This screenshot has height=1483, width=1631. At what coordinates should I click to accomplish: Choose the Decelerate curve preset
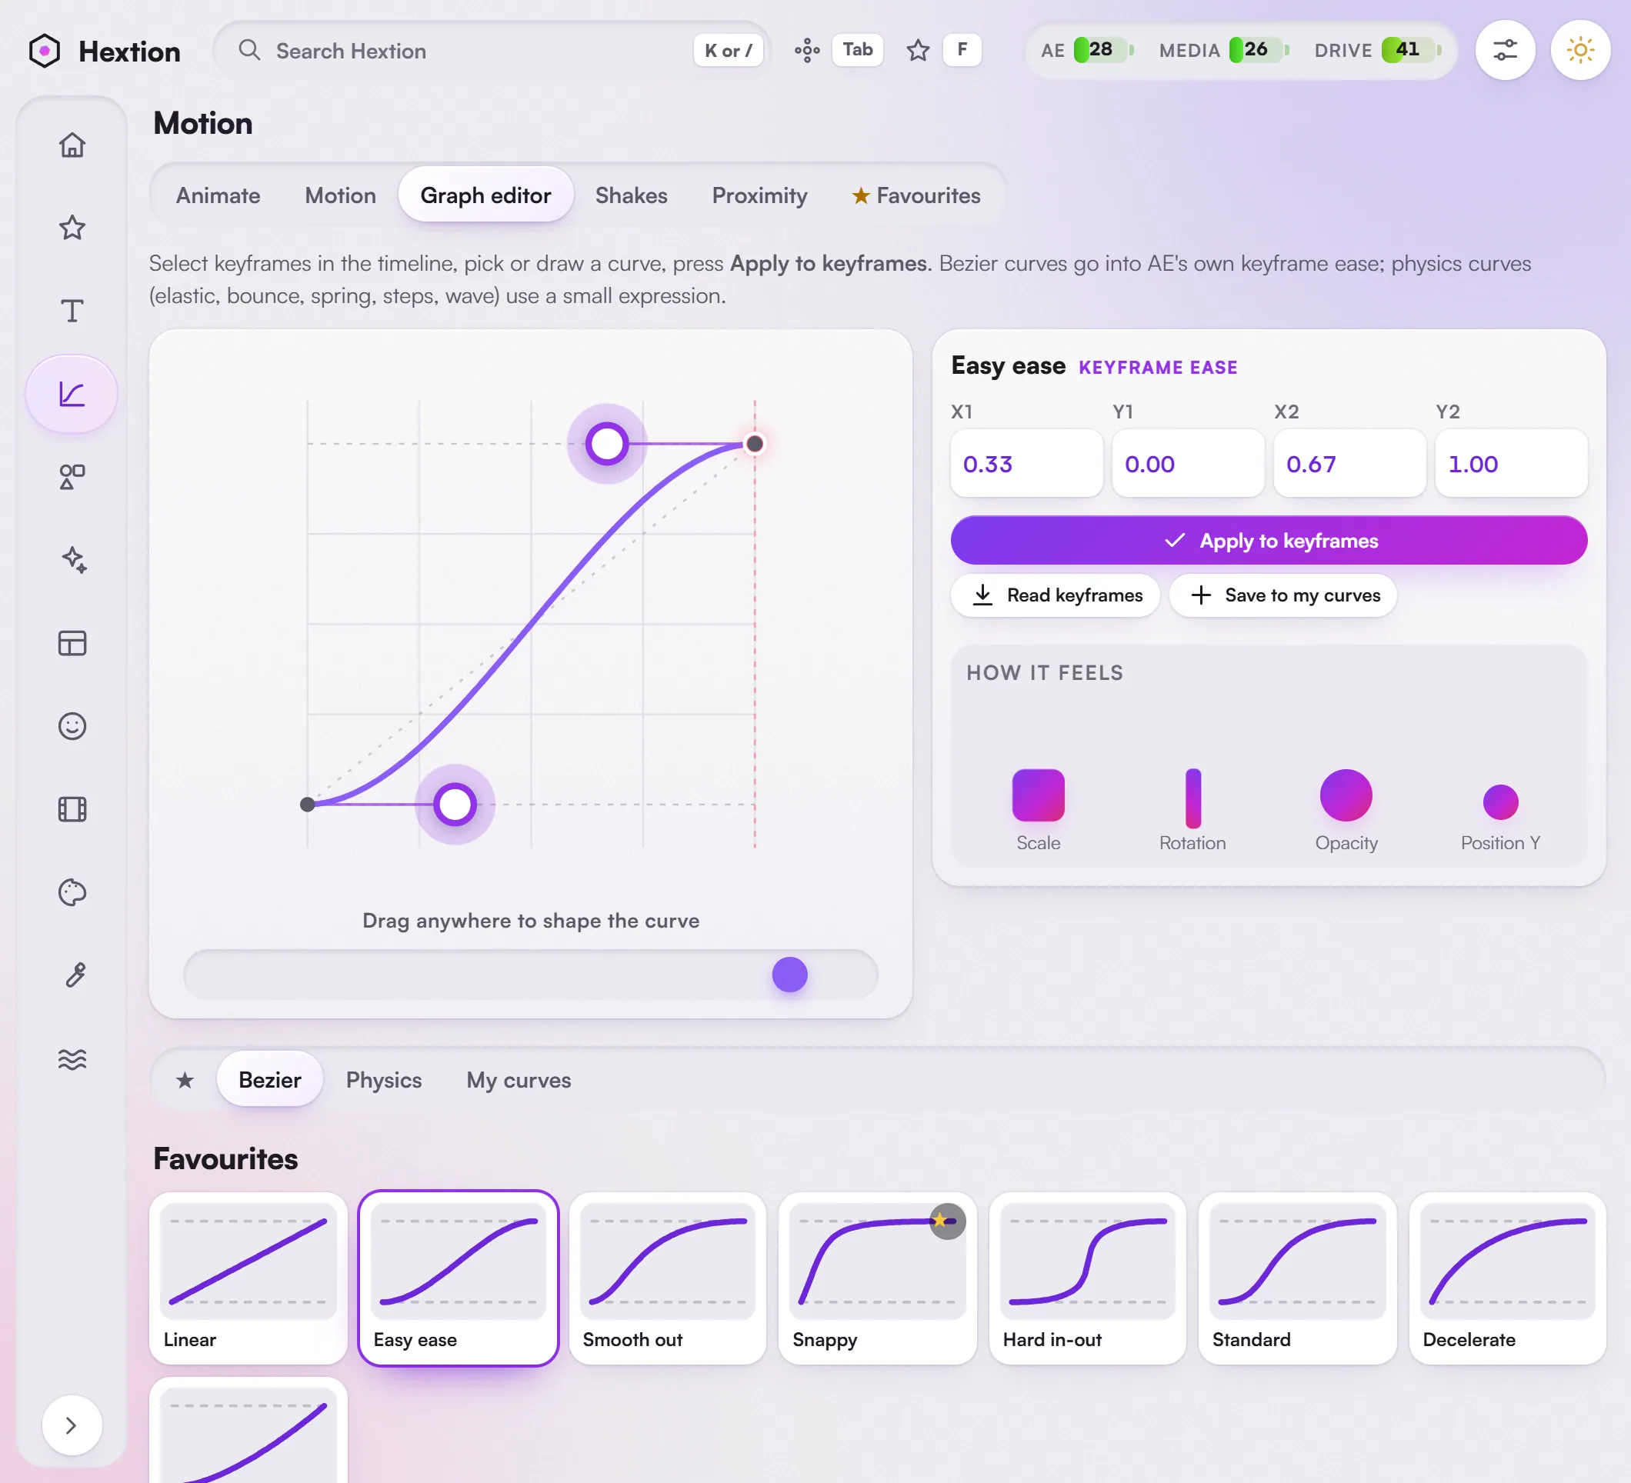(x=1507, y=1278)
